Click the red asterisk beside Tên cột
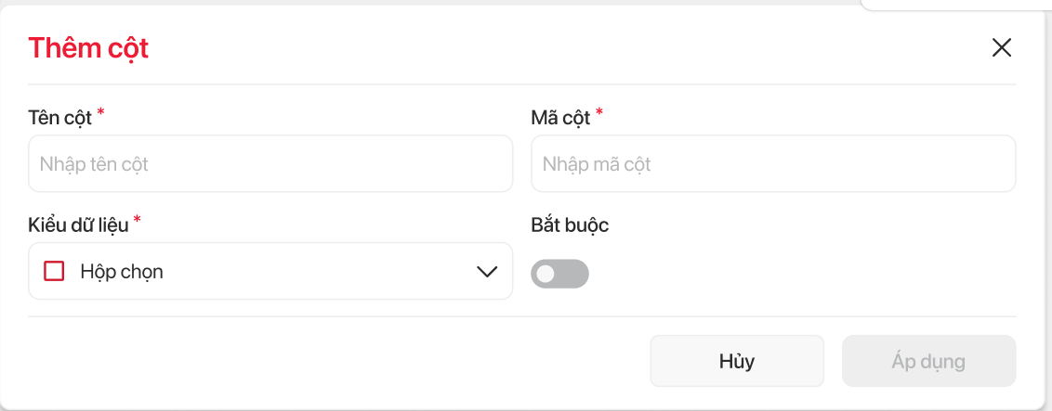The height and width of the screenshot is (411, 1052). (100, 113)
